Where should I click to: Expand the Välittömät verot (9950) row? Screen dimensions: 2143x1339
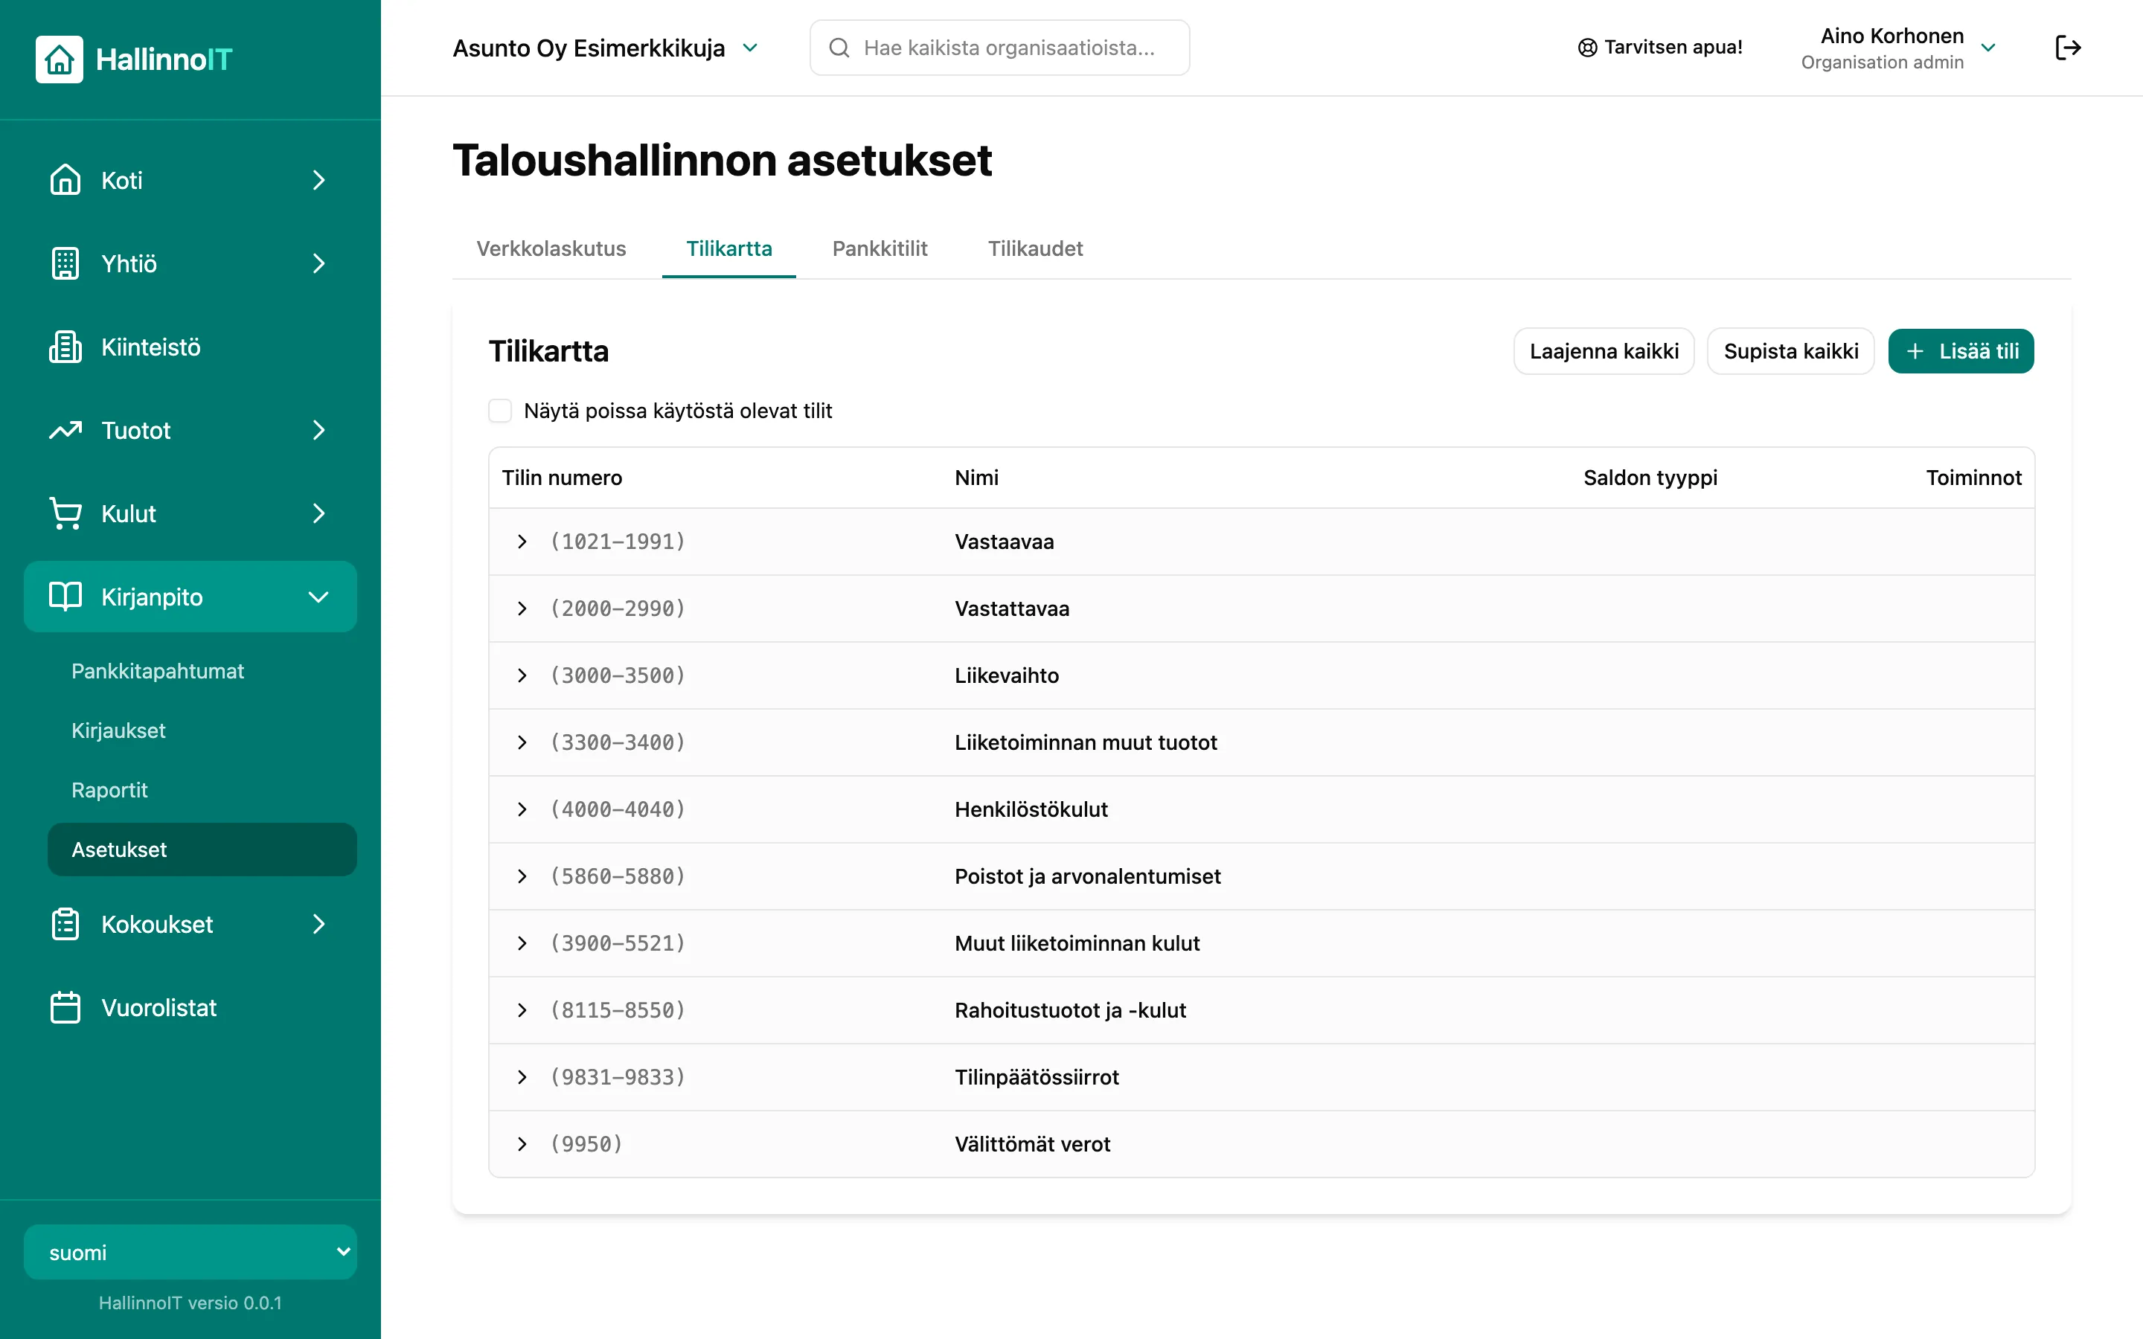522,1144
